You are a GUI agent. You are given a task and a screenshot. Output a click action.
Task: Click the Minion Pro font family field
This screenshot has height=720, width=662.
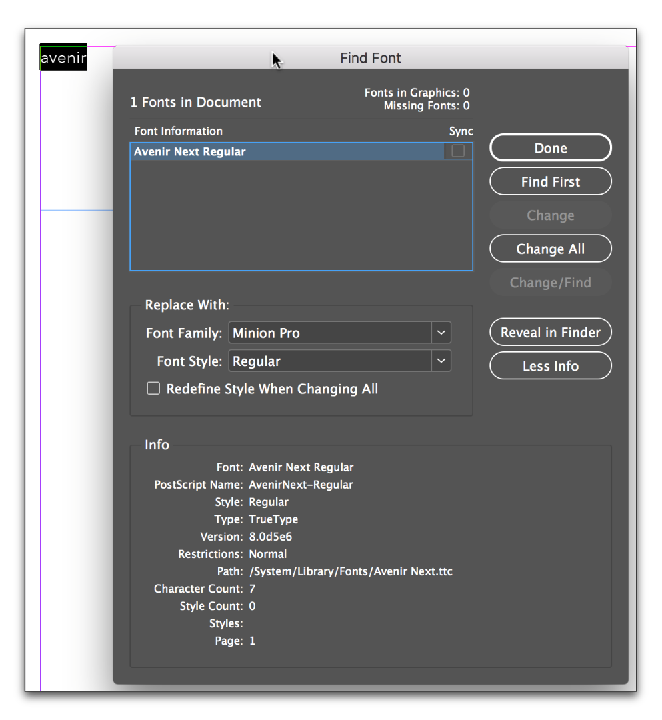(x=330, y=333)
